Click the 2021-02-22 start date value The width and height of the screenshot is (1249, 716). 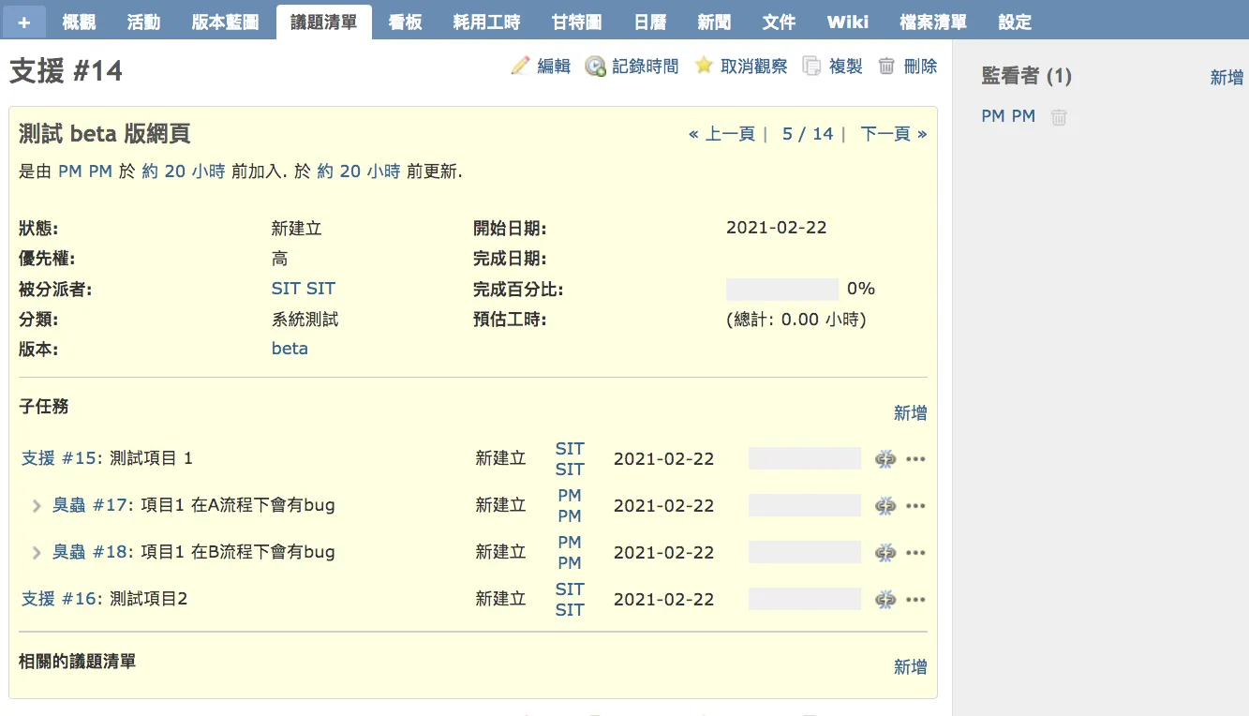tap(777, 228)
